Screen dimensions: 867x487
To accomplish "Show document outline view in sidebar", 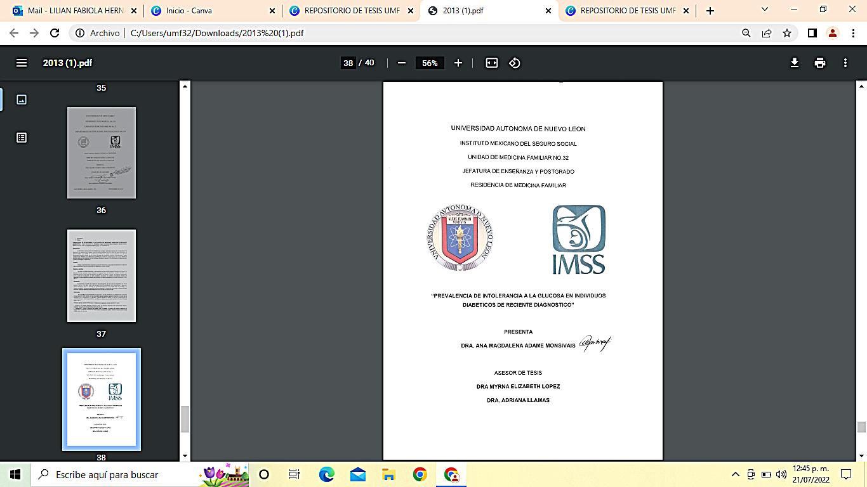I will (x=22, y=138).
